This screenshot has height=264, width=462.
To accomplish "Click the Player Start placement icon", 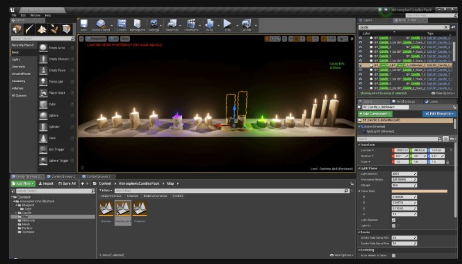I will pyautogui.click(x=43, y=93).
